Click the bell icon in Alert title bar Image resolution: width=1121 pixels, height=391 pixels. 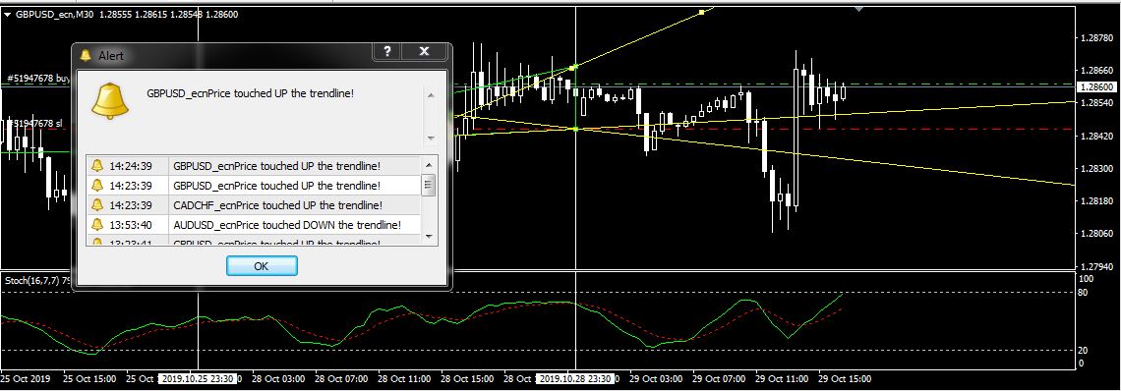pyautogui.click(x=86, y=55)
